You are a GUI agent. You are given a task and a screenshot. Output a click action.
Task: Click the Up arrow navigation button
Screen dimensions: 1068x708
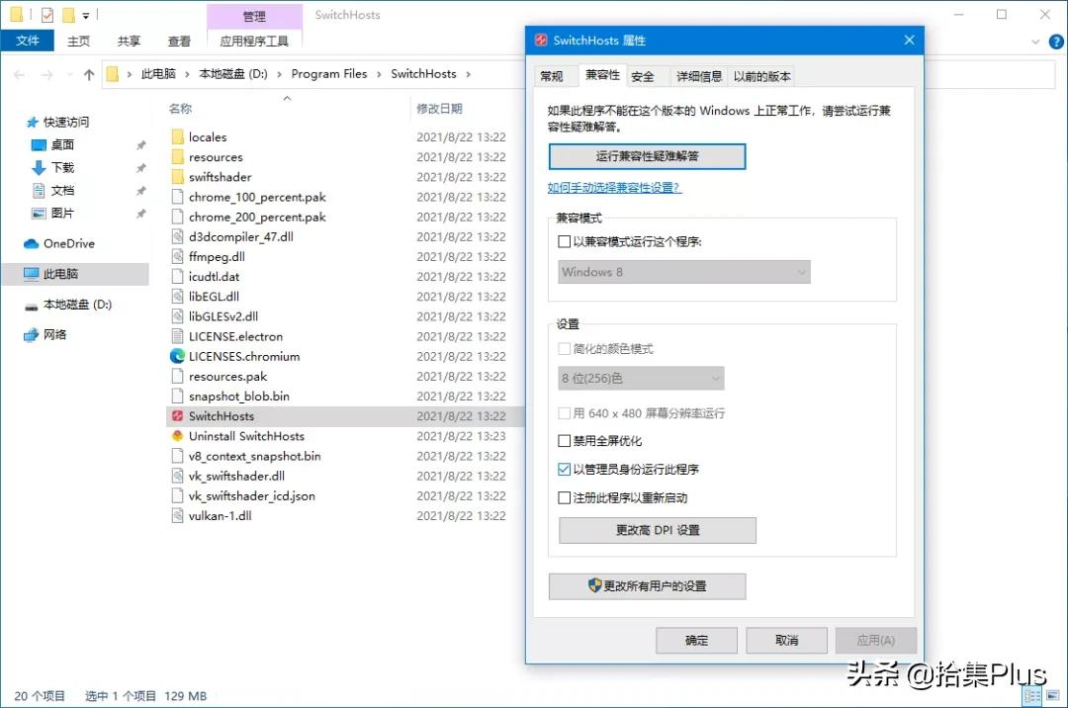pos(89,74)
